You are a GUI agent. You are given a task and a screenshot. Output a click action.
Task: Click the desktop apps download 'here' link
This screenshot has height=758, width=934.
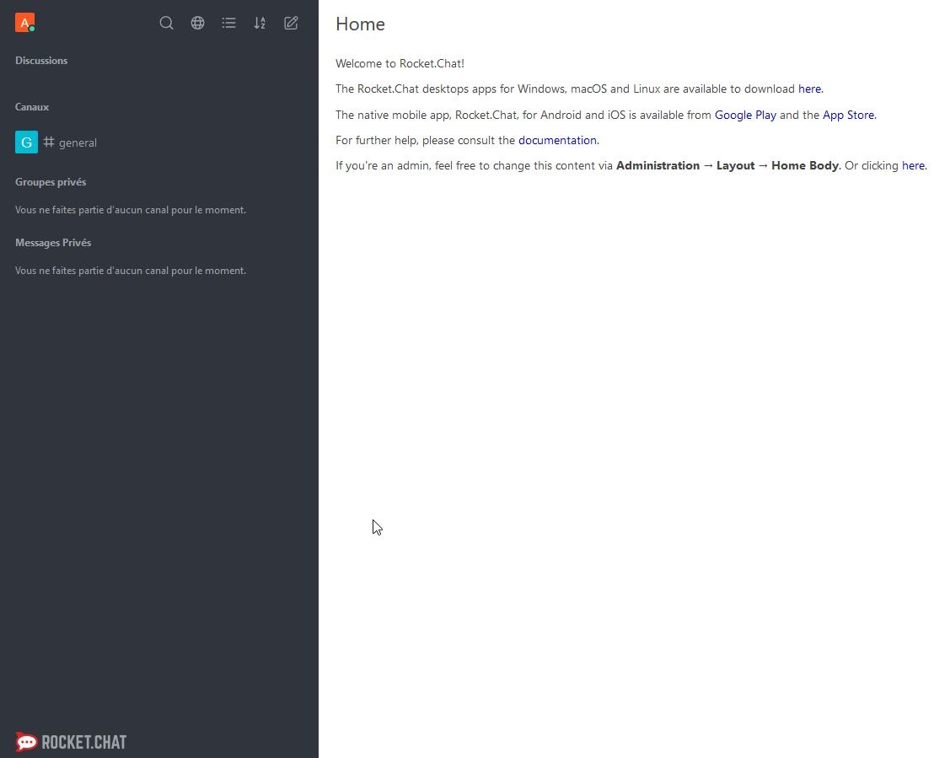point(809,89)
